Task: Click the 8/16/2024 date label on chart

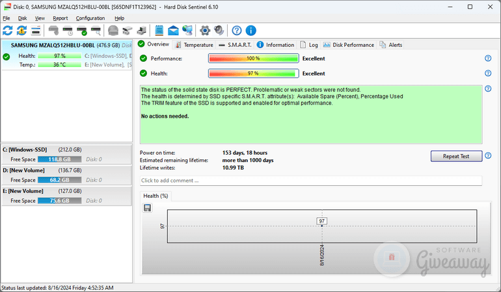Action: tap(322, 255)
